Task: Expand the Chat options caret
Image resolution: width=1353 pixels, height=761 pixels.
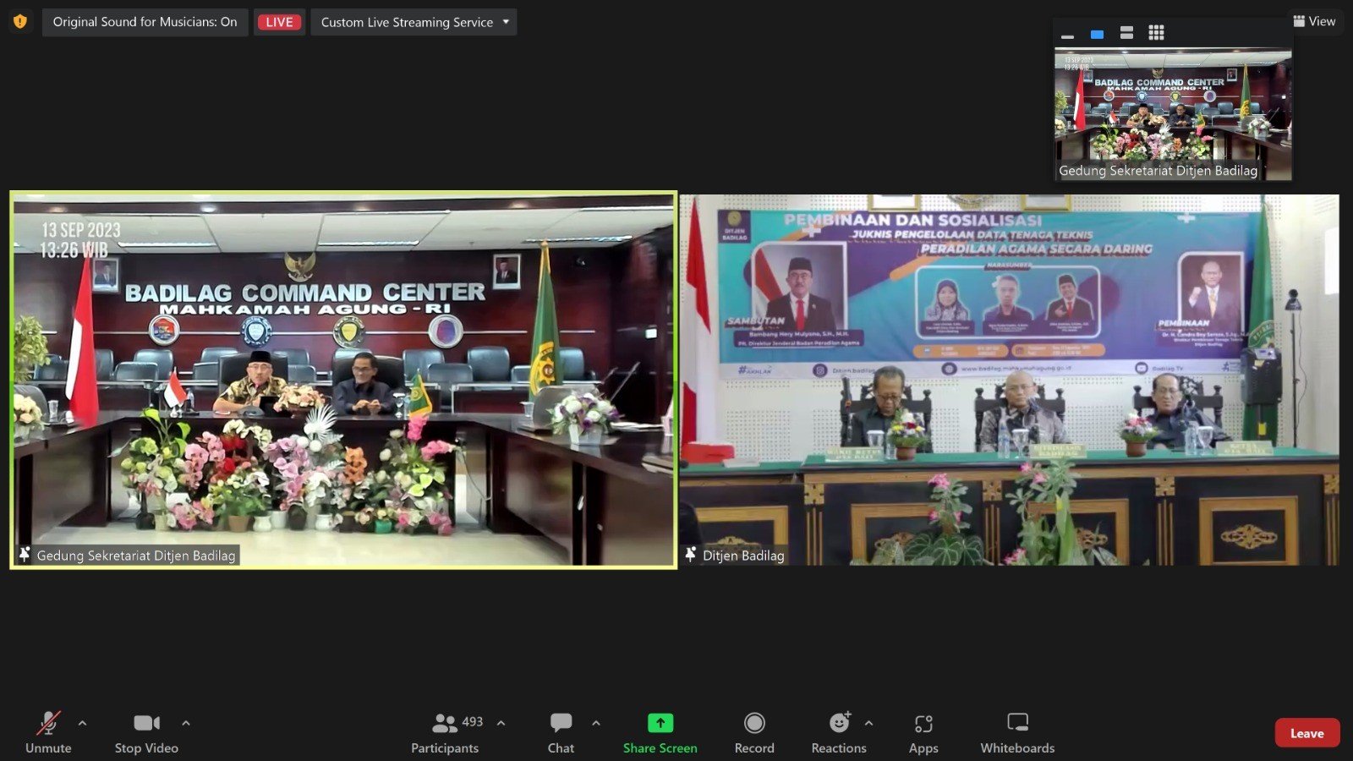Action: pyautogui.click(x=596, y=723)
